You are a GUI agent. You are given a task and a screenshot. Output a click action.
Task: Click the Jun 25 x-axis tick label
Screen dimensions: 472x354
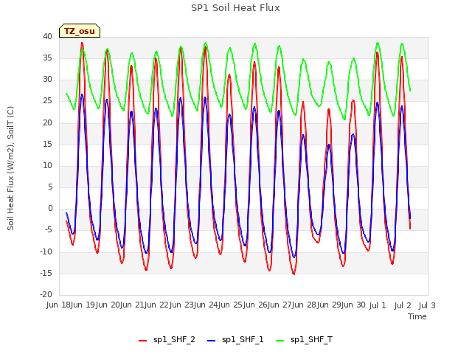pyautogui.click(x=232, y=305)
